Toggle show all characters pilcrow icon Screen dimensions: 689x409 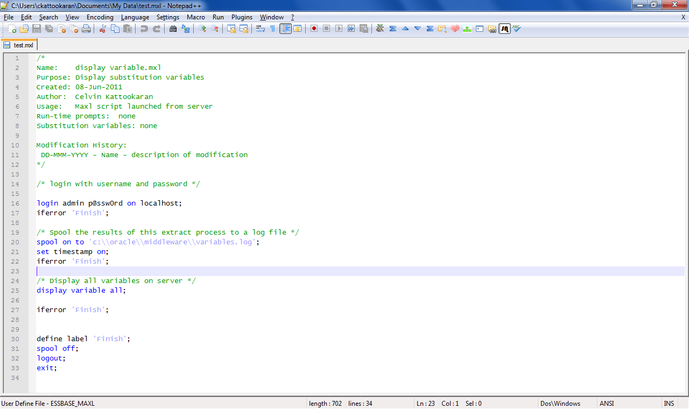273,29
